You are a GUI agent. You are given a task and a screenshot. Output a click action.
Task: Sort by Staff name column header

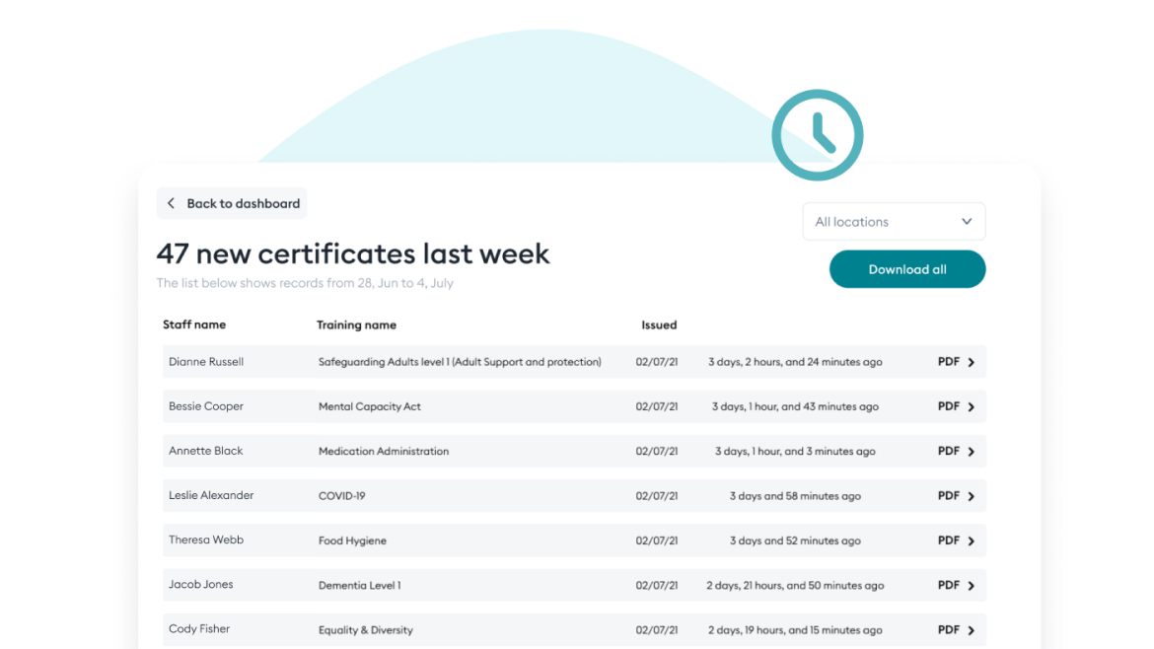click(194, 324)
